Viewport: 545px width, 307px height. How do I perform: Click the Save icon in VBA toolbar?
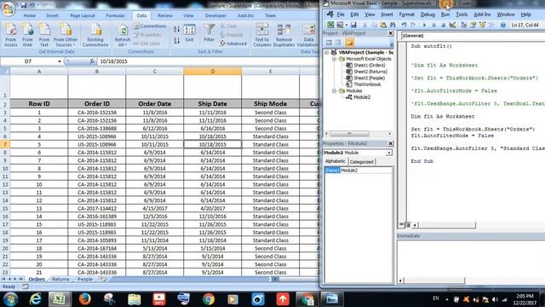(x=353, y=25)
